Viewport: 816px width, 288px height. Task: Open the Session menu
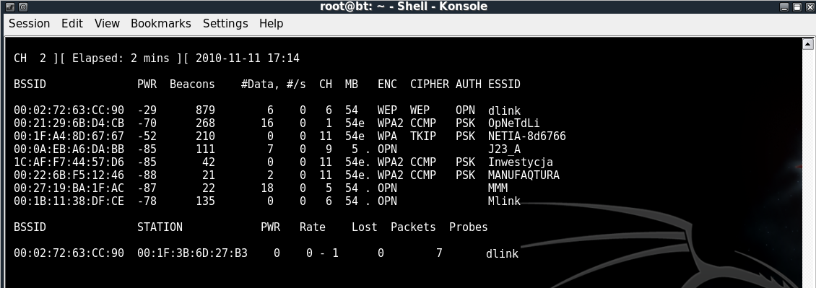click(29, 23)
